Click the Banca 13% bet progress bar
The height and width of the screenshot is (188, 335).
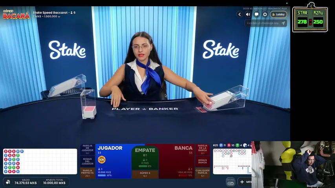[x=183, y=175]
